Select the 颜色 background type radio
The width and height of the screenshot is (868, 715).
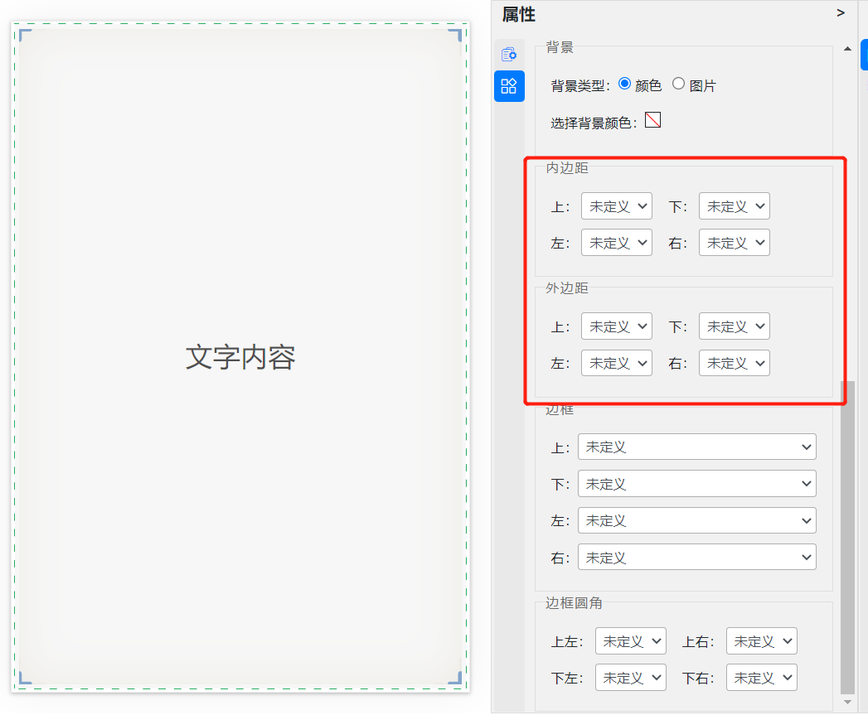pyautogui.click(x=624, y=84)
